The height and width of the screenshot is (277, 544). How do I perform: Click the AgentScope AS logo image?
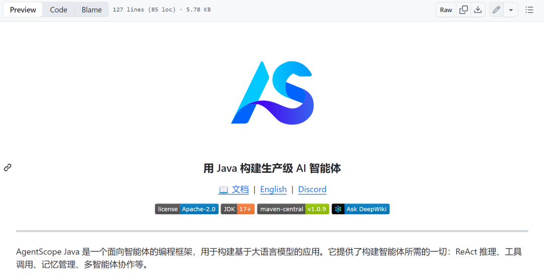tap(273, 93)
